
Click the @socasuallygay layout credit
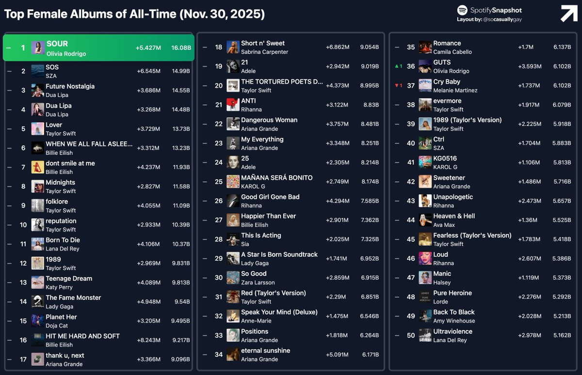pyautogui.click(x=502, y=20)
